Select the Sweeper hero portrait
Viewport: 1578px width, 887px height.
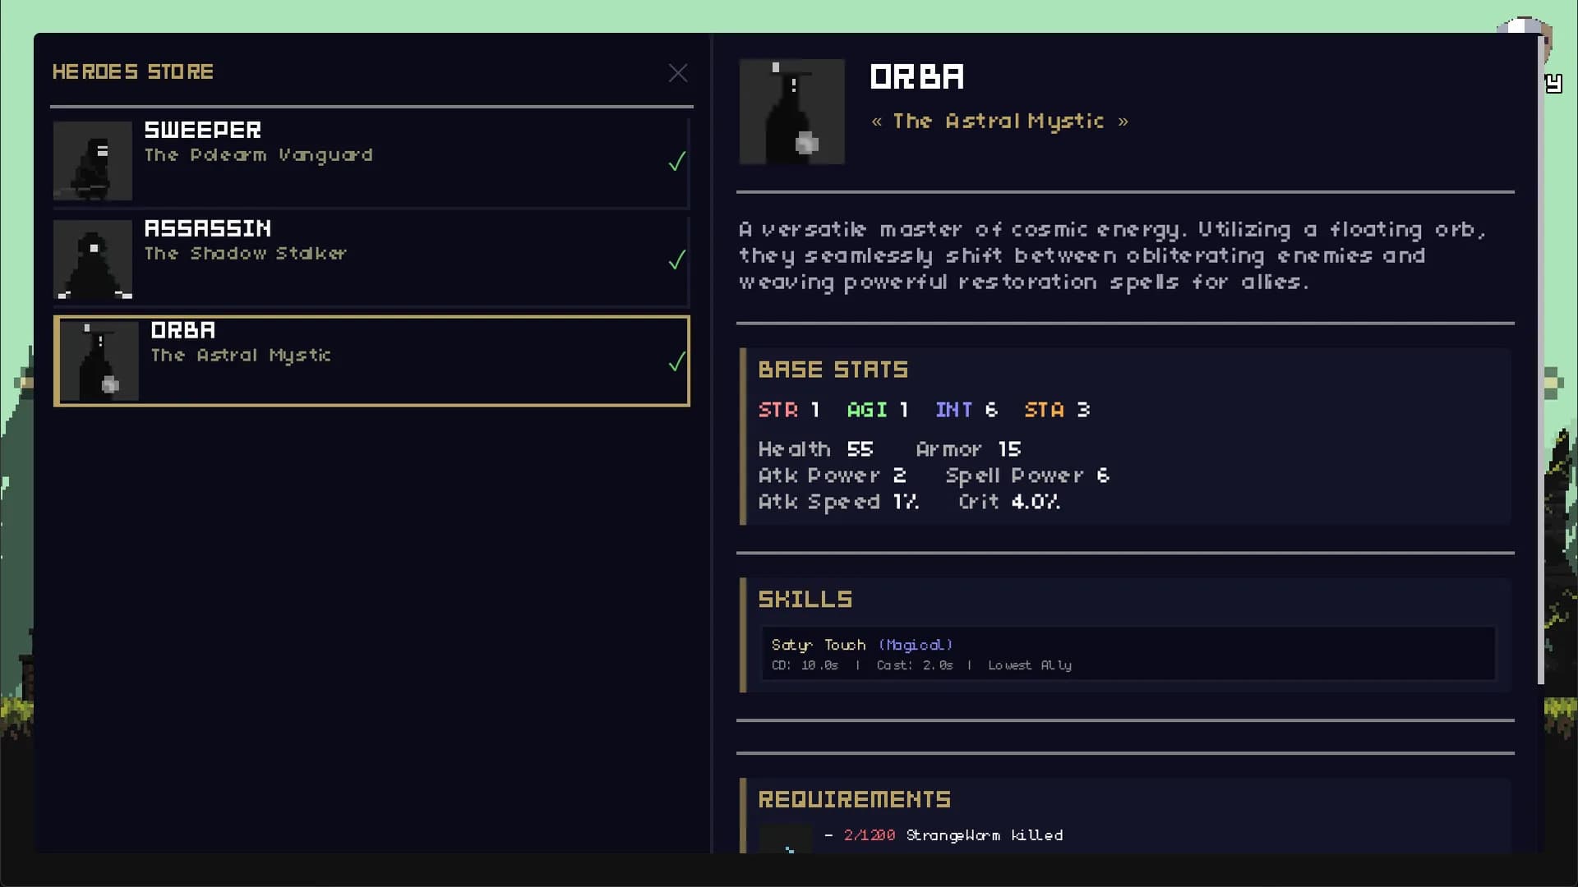coord(93,161)
